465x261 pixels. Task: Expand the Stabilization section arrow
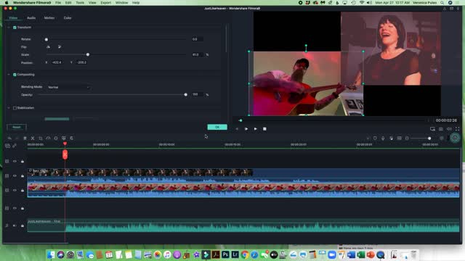click(x=9, y=108)
